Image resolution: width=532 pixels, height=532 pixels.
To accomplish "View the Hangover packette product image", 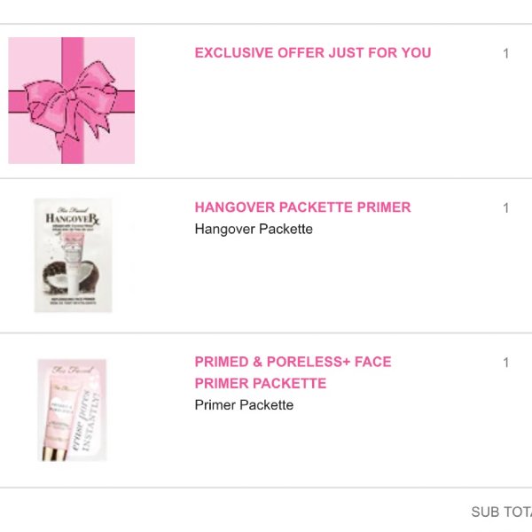I will coord(73,255).
